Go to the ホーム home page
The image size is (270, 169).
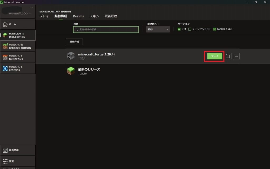click(x=18, y=24)
